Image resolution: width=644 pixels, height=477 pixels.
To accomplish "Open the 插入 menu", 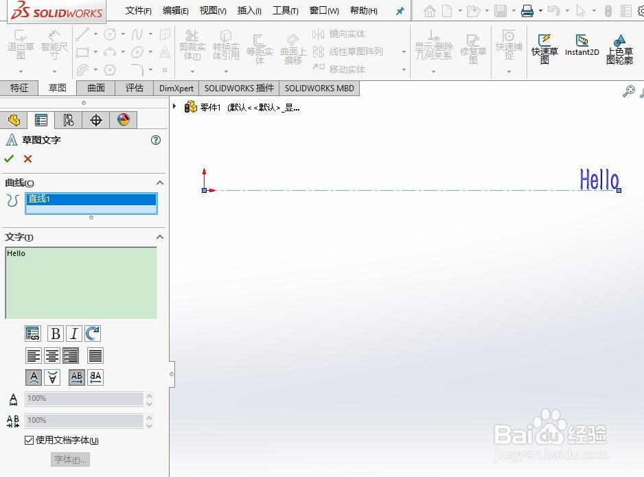I will coord(249,11).
